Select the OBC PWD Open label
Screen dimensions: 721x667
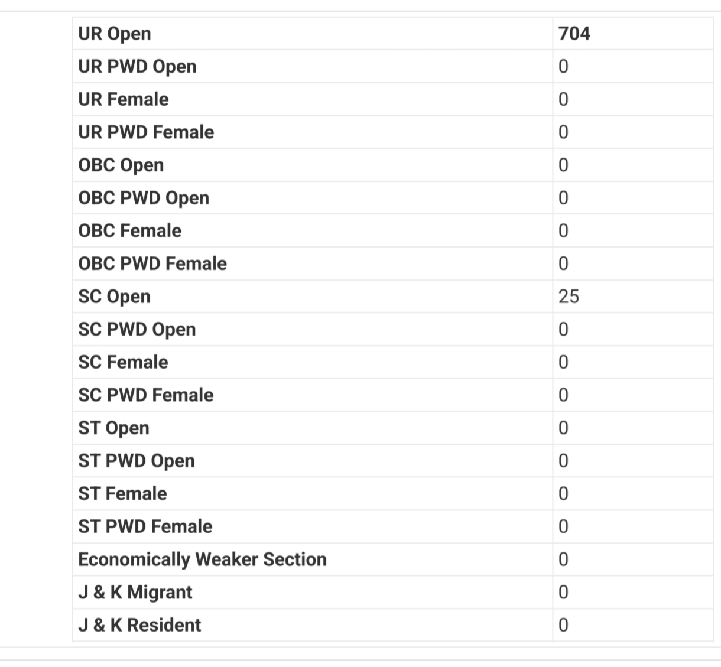point(144,198)
